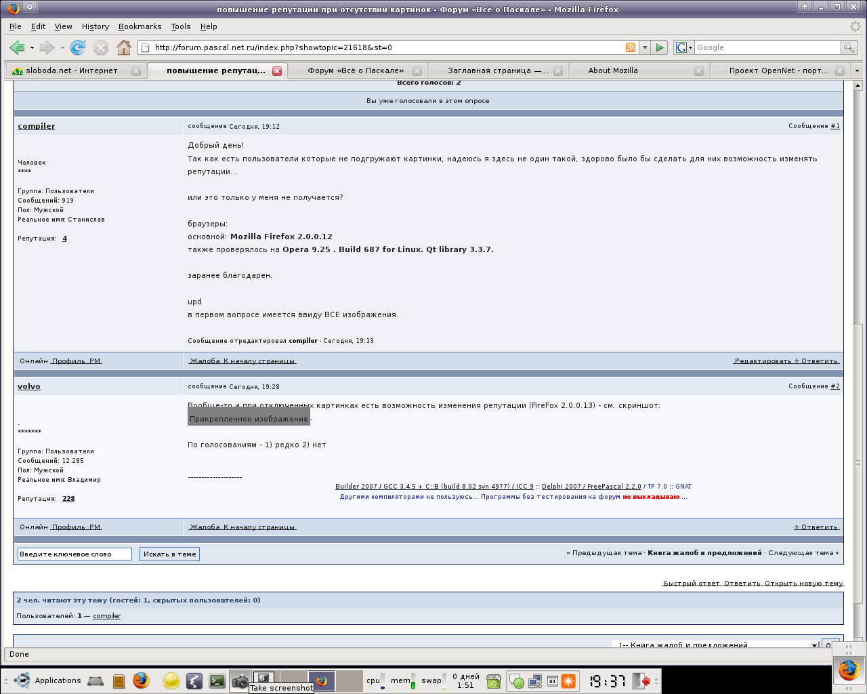This screenshot has height=694, width=867.
Task: Click the search magnifier button
Action: pyautogui.click(x=849, y=47)
